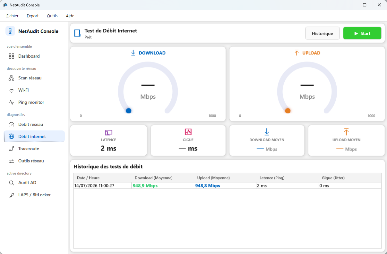
Task: Open the Export menu
Action: coord(32,16)
